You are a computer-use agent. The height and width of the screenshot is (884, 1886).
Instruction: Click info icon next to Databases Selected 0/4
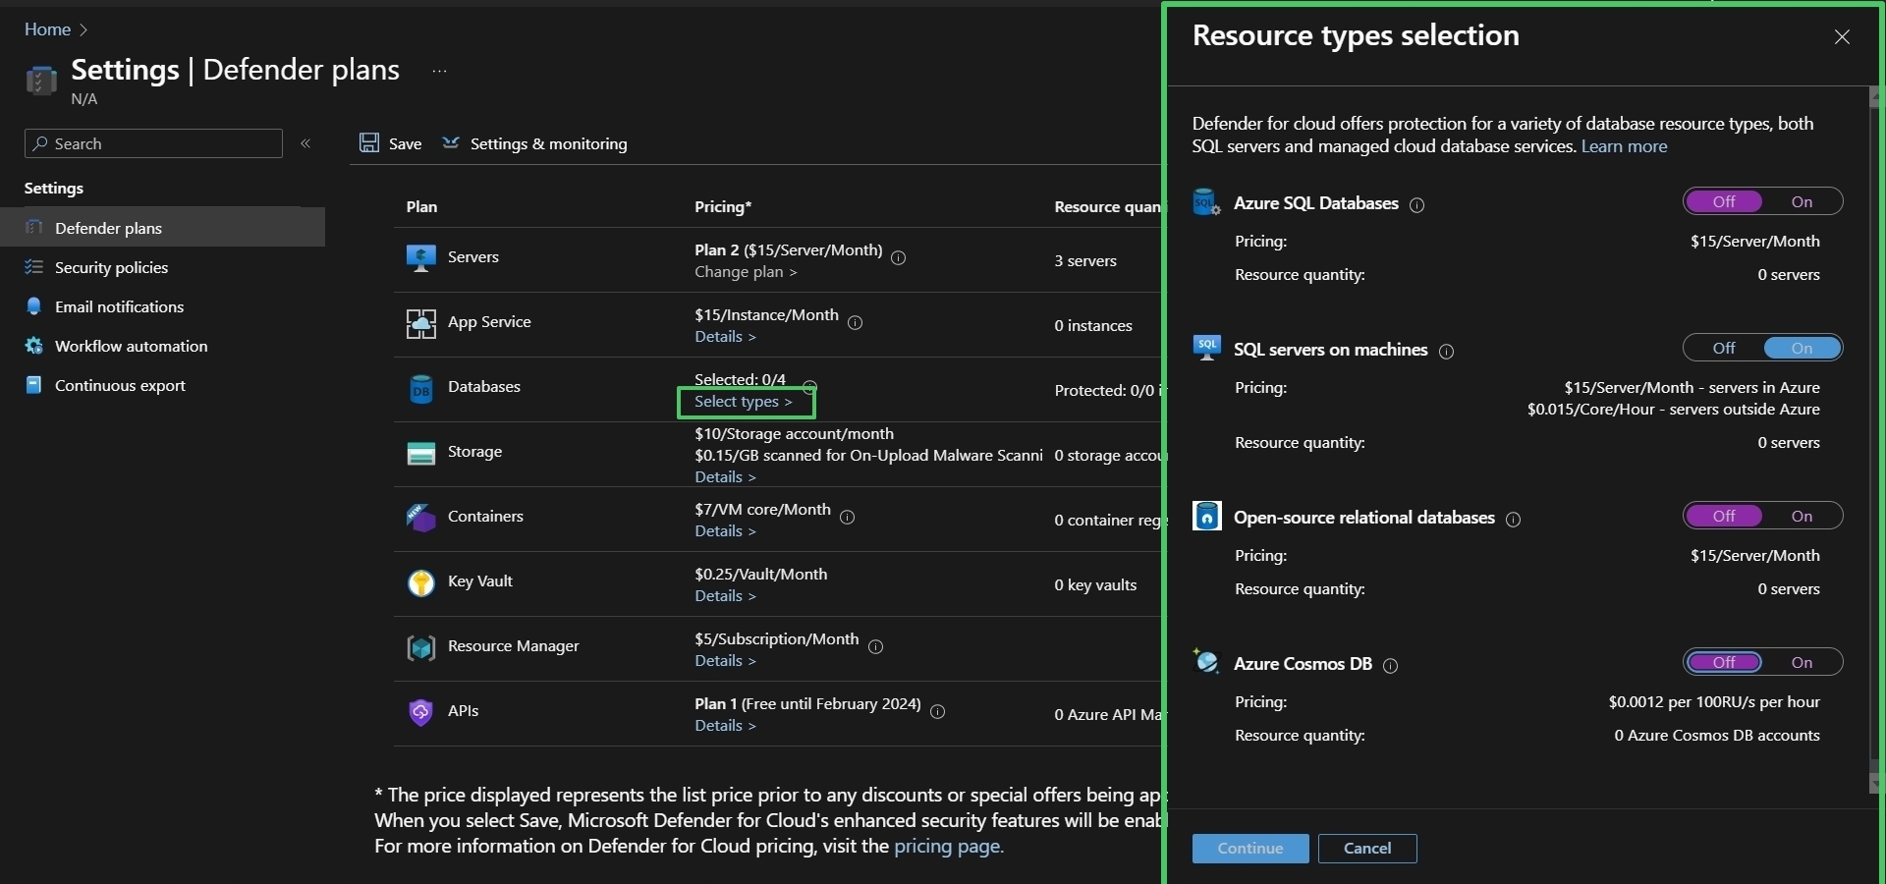tap(809, 386)
